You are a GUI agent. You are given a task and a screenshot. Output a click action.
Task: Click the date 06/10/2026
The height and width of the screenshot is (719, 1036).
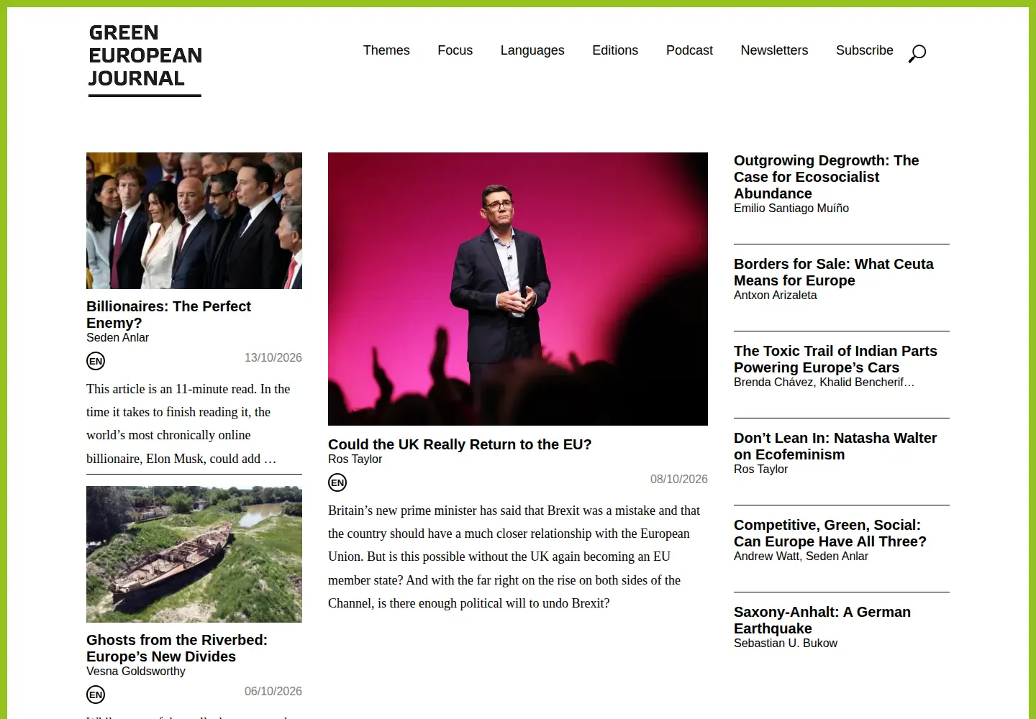[273, 692]
